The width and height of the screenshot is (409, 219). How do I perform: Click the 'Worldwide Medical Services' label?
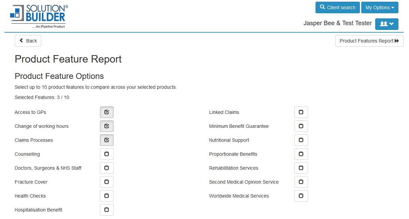[x=239, y=196]
